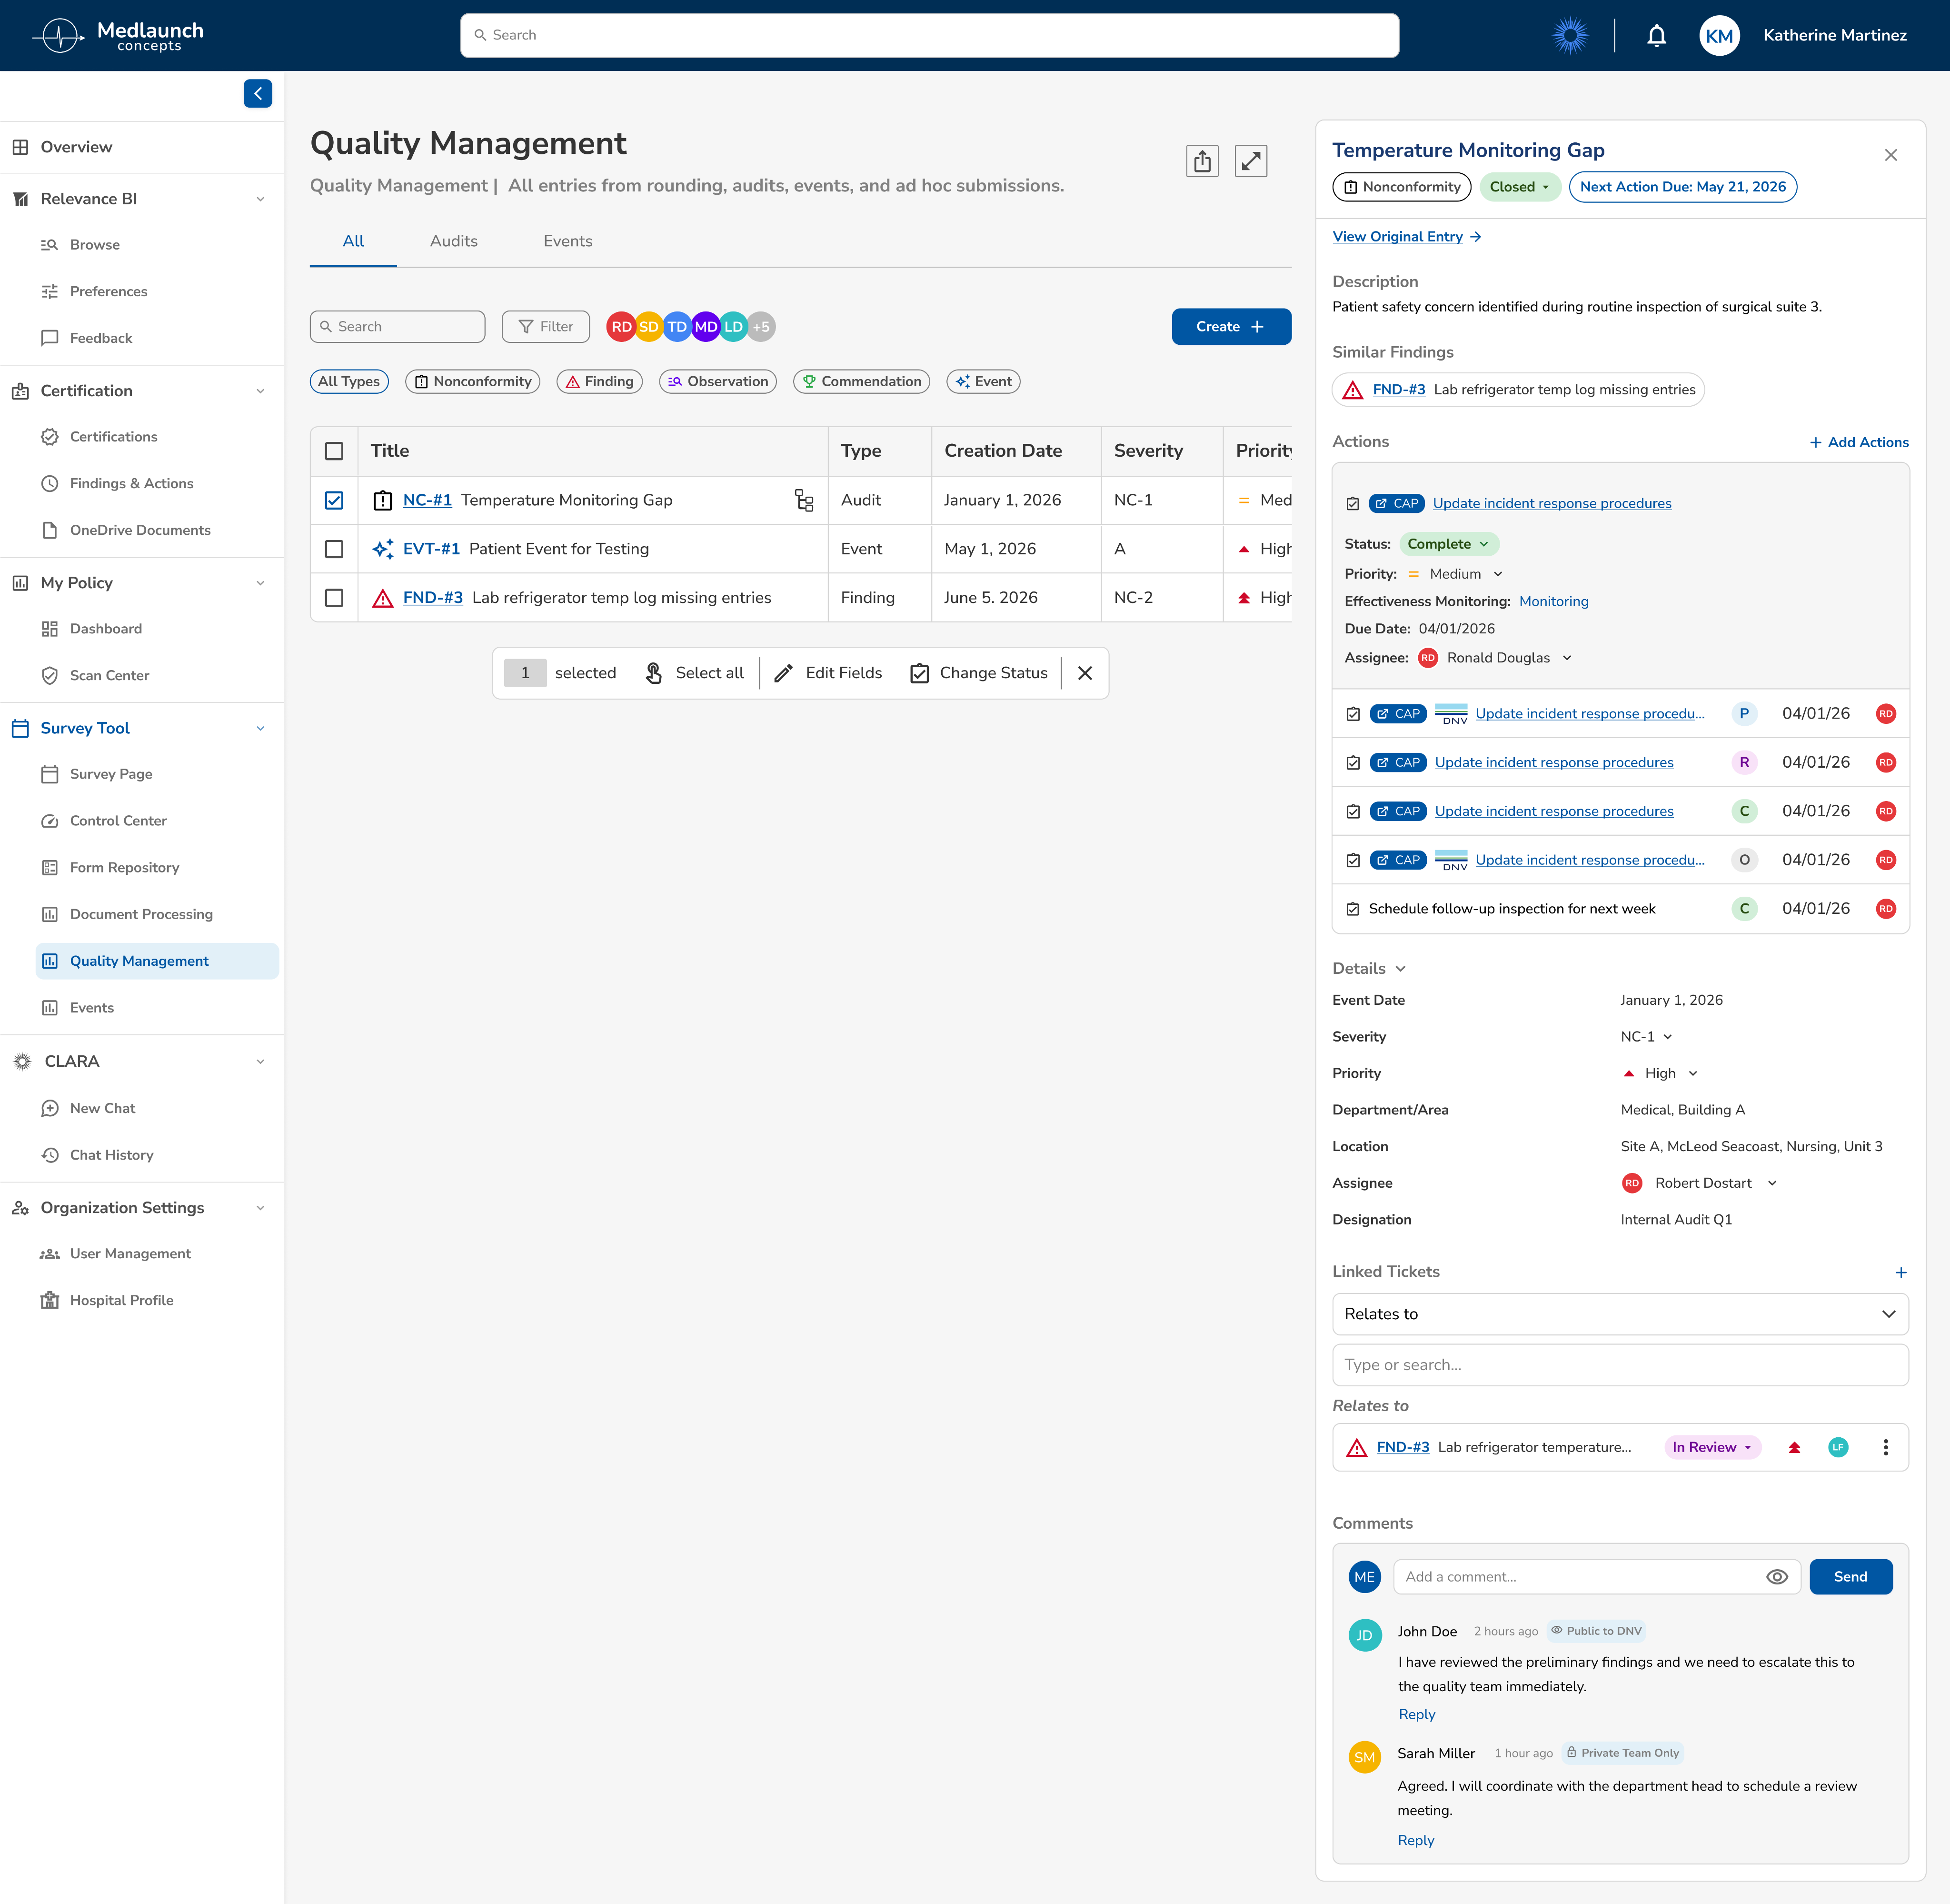
Task: Uncheck the NC-#1 row checkbox
Action: 335,500
